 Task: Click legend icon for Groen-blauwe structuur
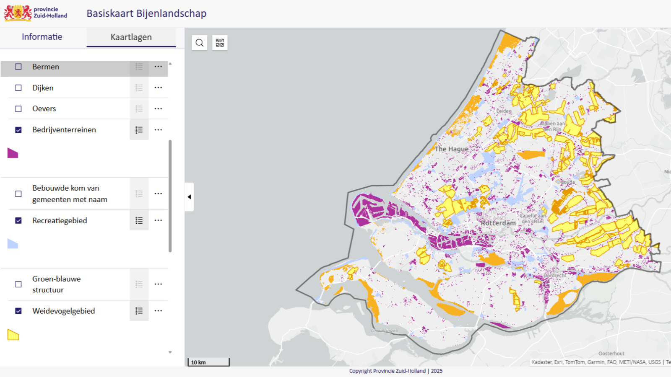(139, 284)
